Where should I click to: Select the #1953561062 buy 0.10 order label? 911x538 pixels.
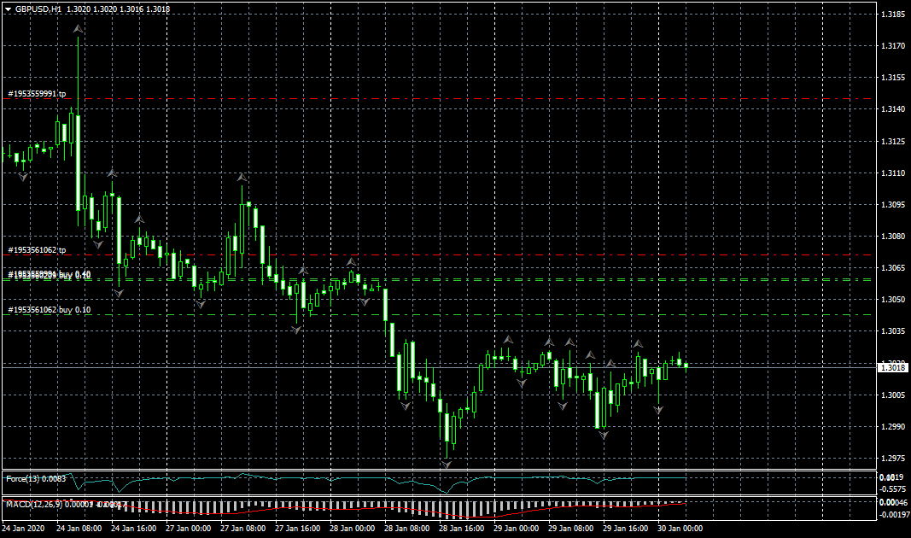[x=49, y=310]
